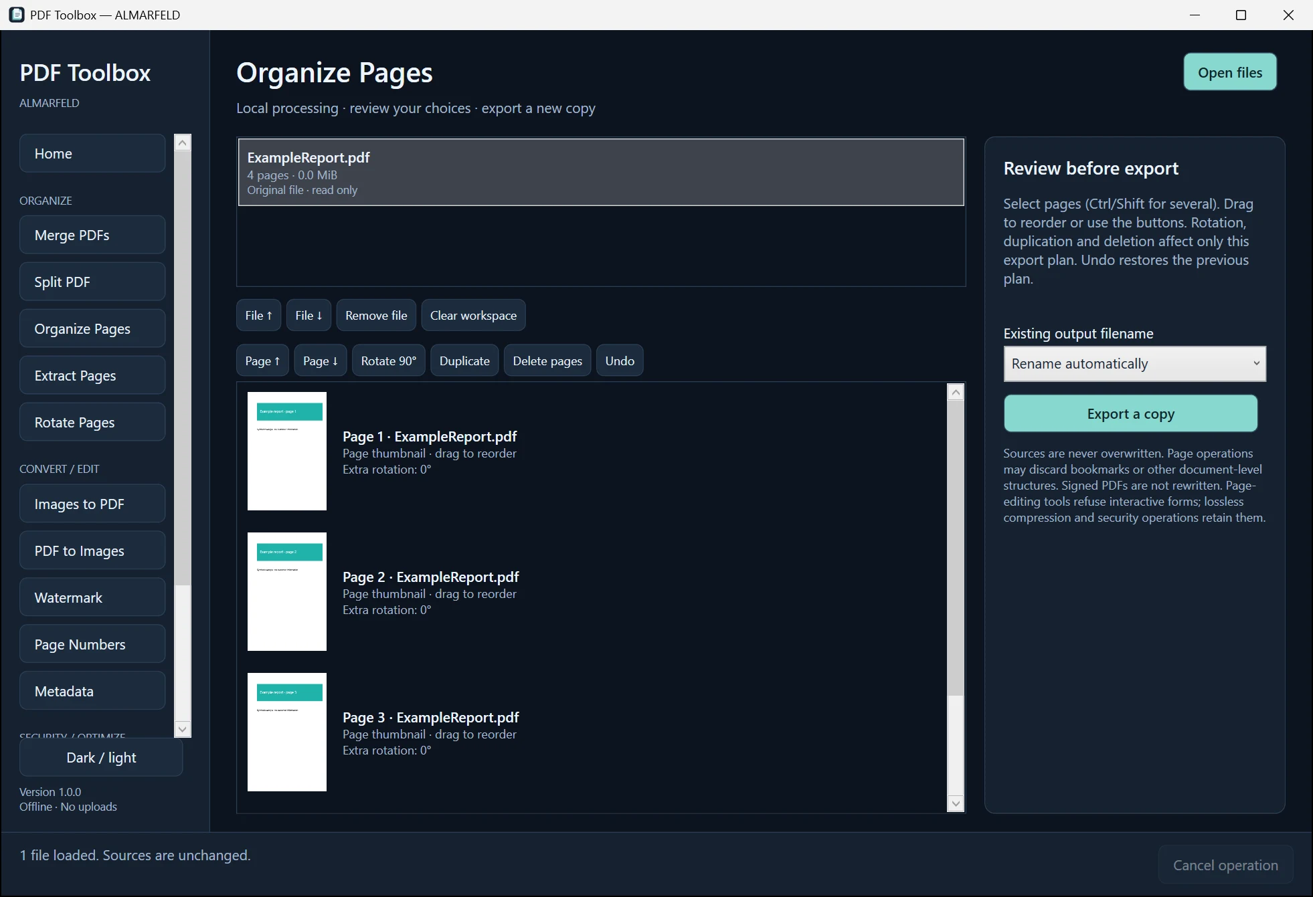Minimize the PDF Toolbox window
Screen dimensions: 1313x897
[x=1195, y=15]
